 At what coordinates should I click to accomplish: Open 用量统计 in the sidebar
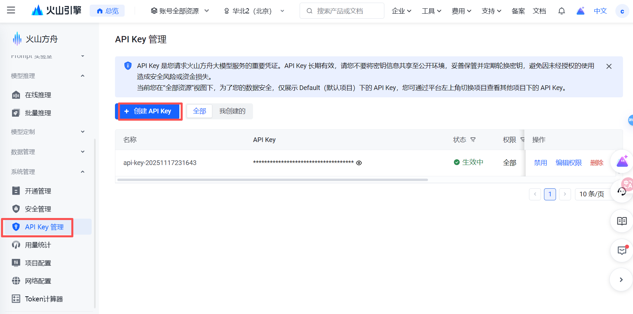click(38, 245)
